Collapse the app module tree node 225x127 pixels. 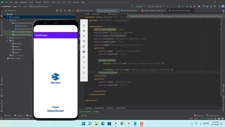[5, 14]
